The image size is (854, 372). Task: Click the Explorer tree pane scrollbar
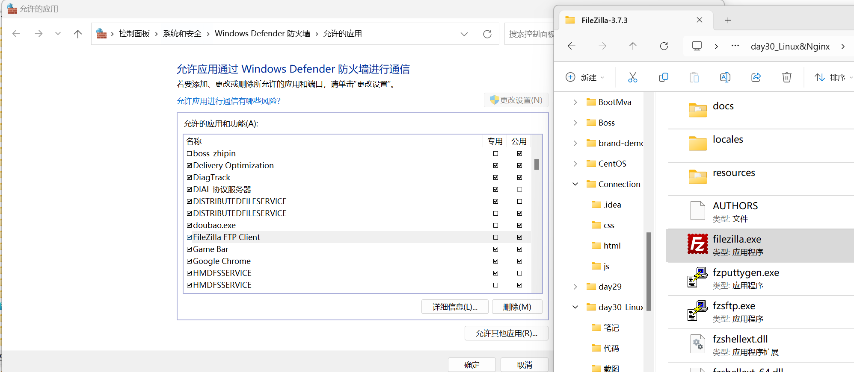(x=649, y=272)
